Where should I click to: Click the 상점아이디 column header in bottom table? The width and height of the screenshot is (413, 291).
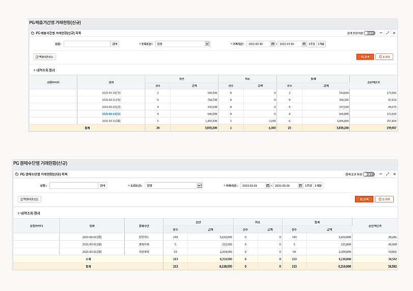(36, 226)
